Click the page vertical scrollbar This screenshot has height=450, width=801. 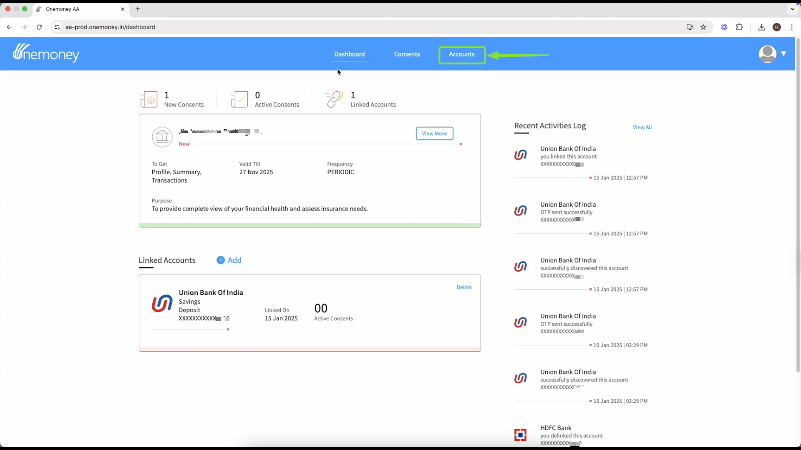(x=798, y=204)
